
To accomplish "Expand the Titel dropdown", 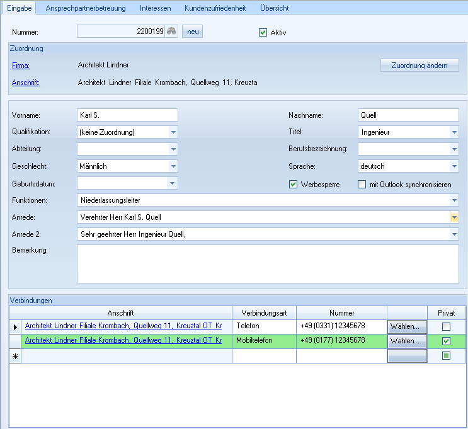I will point(454,132).
